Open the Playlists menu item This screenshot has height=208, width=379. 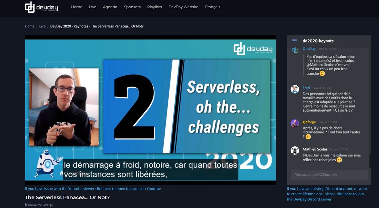(x=154, y=7)
